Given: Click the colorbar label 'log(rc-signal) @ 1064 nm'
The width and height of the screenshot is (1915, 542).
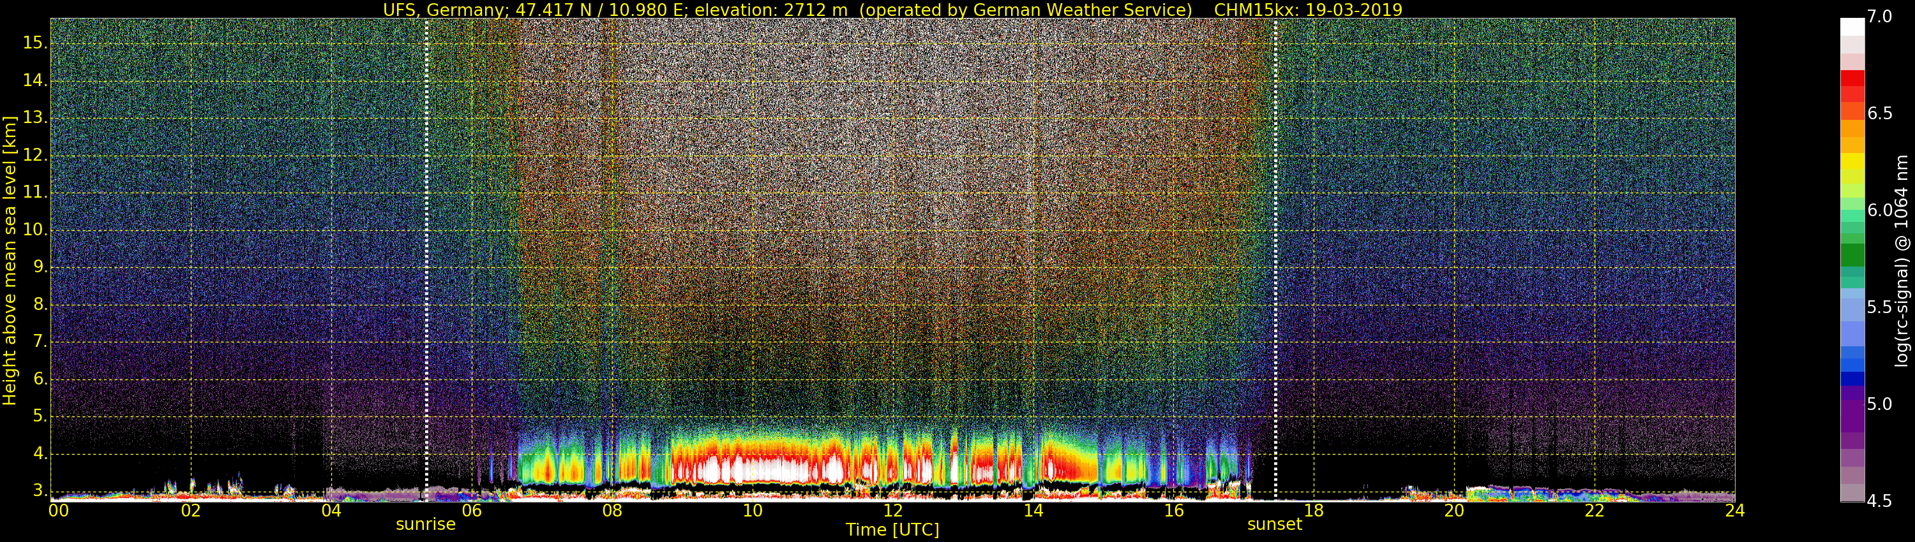Looking at the screenshot, I should point(1902,261).
